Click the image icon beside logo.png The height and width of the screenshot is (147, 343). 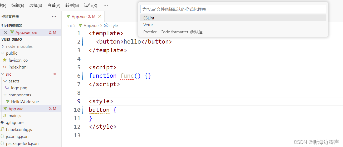pos(7,88)
